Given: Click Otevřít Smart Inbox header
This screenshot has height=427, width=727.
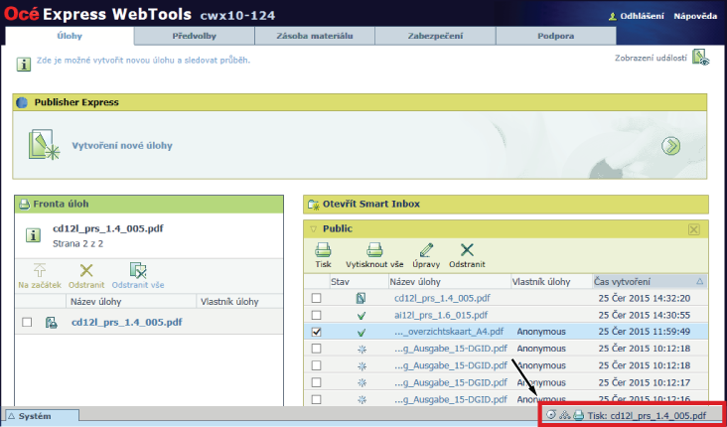Looking at the screenshot, I should tap(506, 204).
